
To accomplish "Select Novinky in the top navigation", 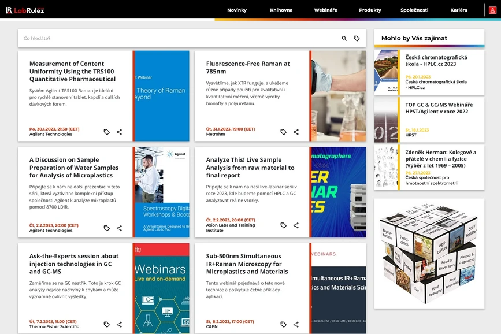I will point(237,10).
